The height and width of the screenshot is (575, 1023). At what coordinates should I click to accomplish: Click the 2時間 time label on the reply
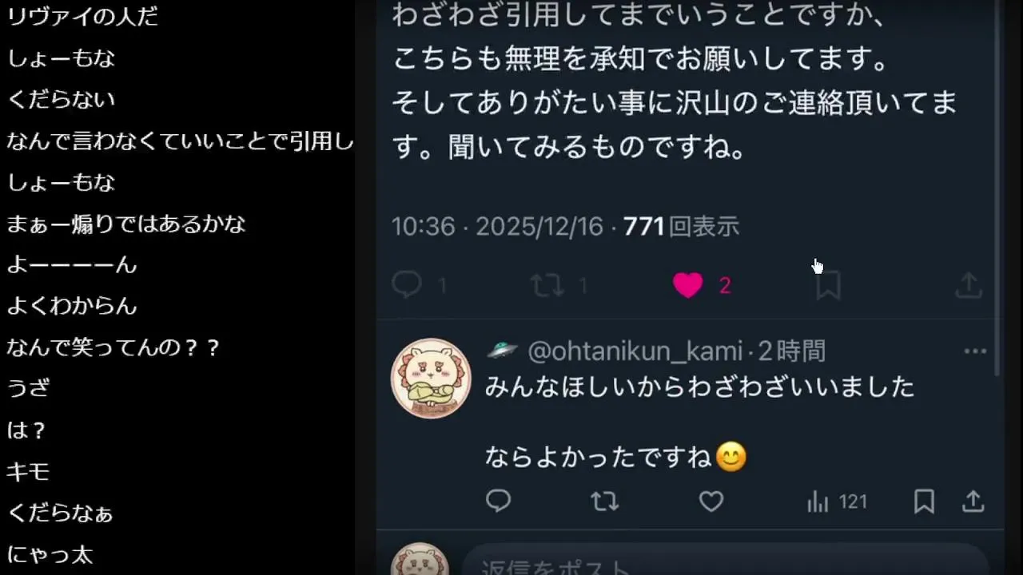coord(791,351)
